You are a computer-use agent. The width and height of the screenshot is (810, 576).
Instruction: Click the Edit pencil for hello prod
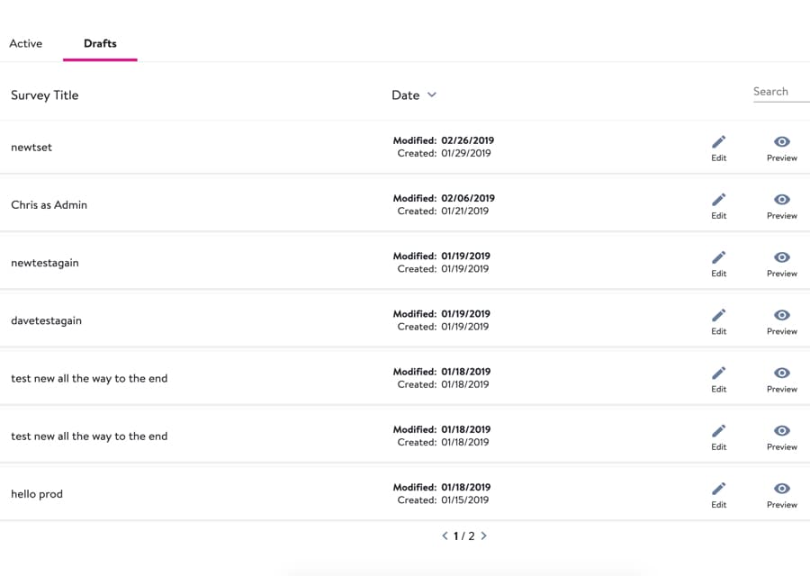click(x=718, y=489)
